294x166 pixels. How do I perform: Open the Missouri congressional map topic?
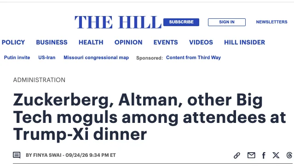click(96, 58)
